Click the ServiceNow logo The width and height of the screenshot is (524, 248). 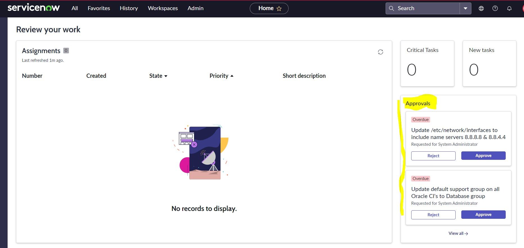33,8
